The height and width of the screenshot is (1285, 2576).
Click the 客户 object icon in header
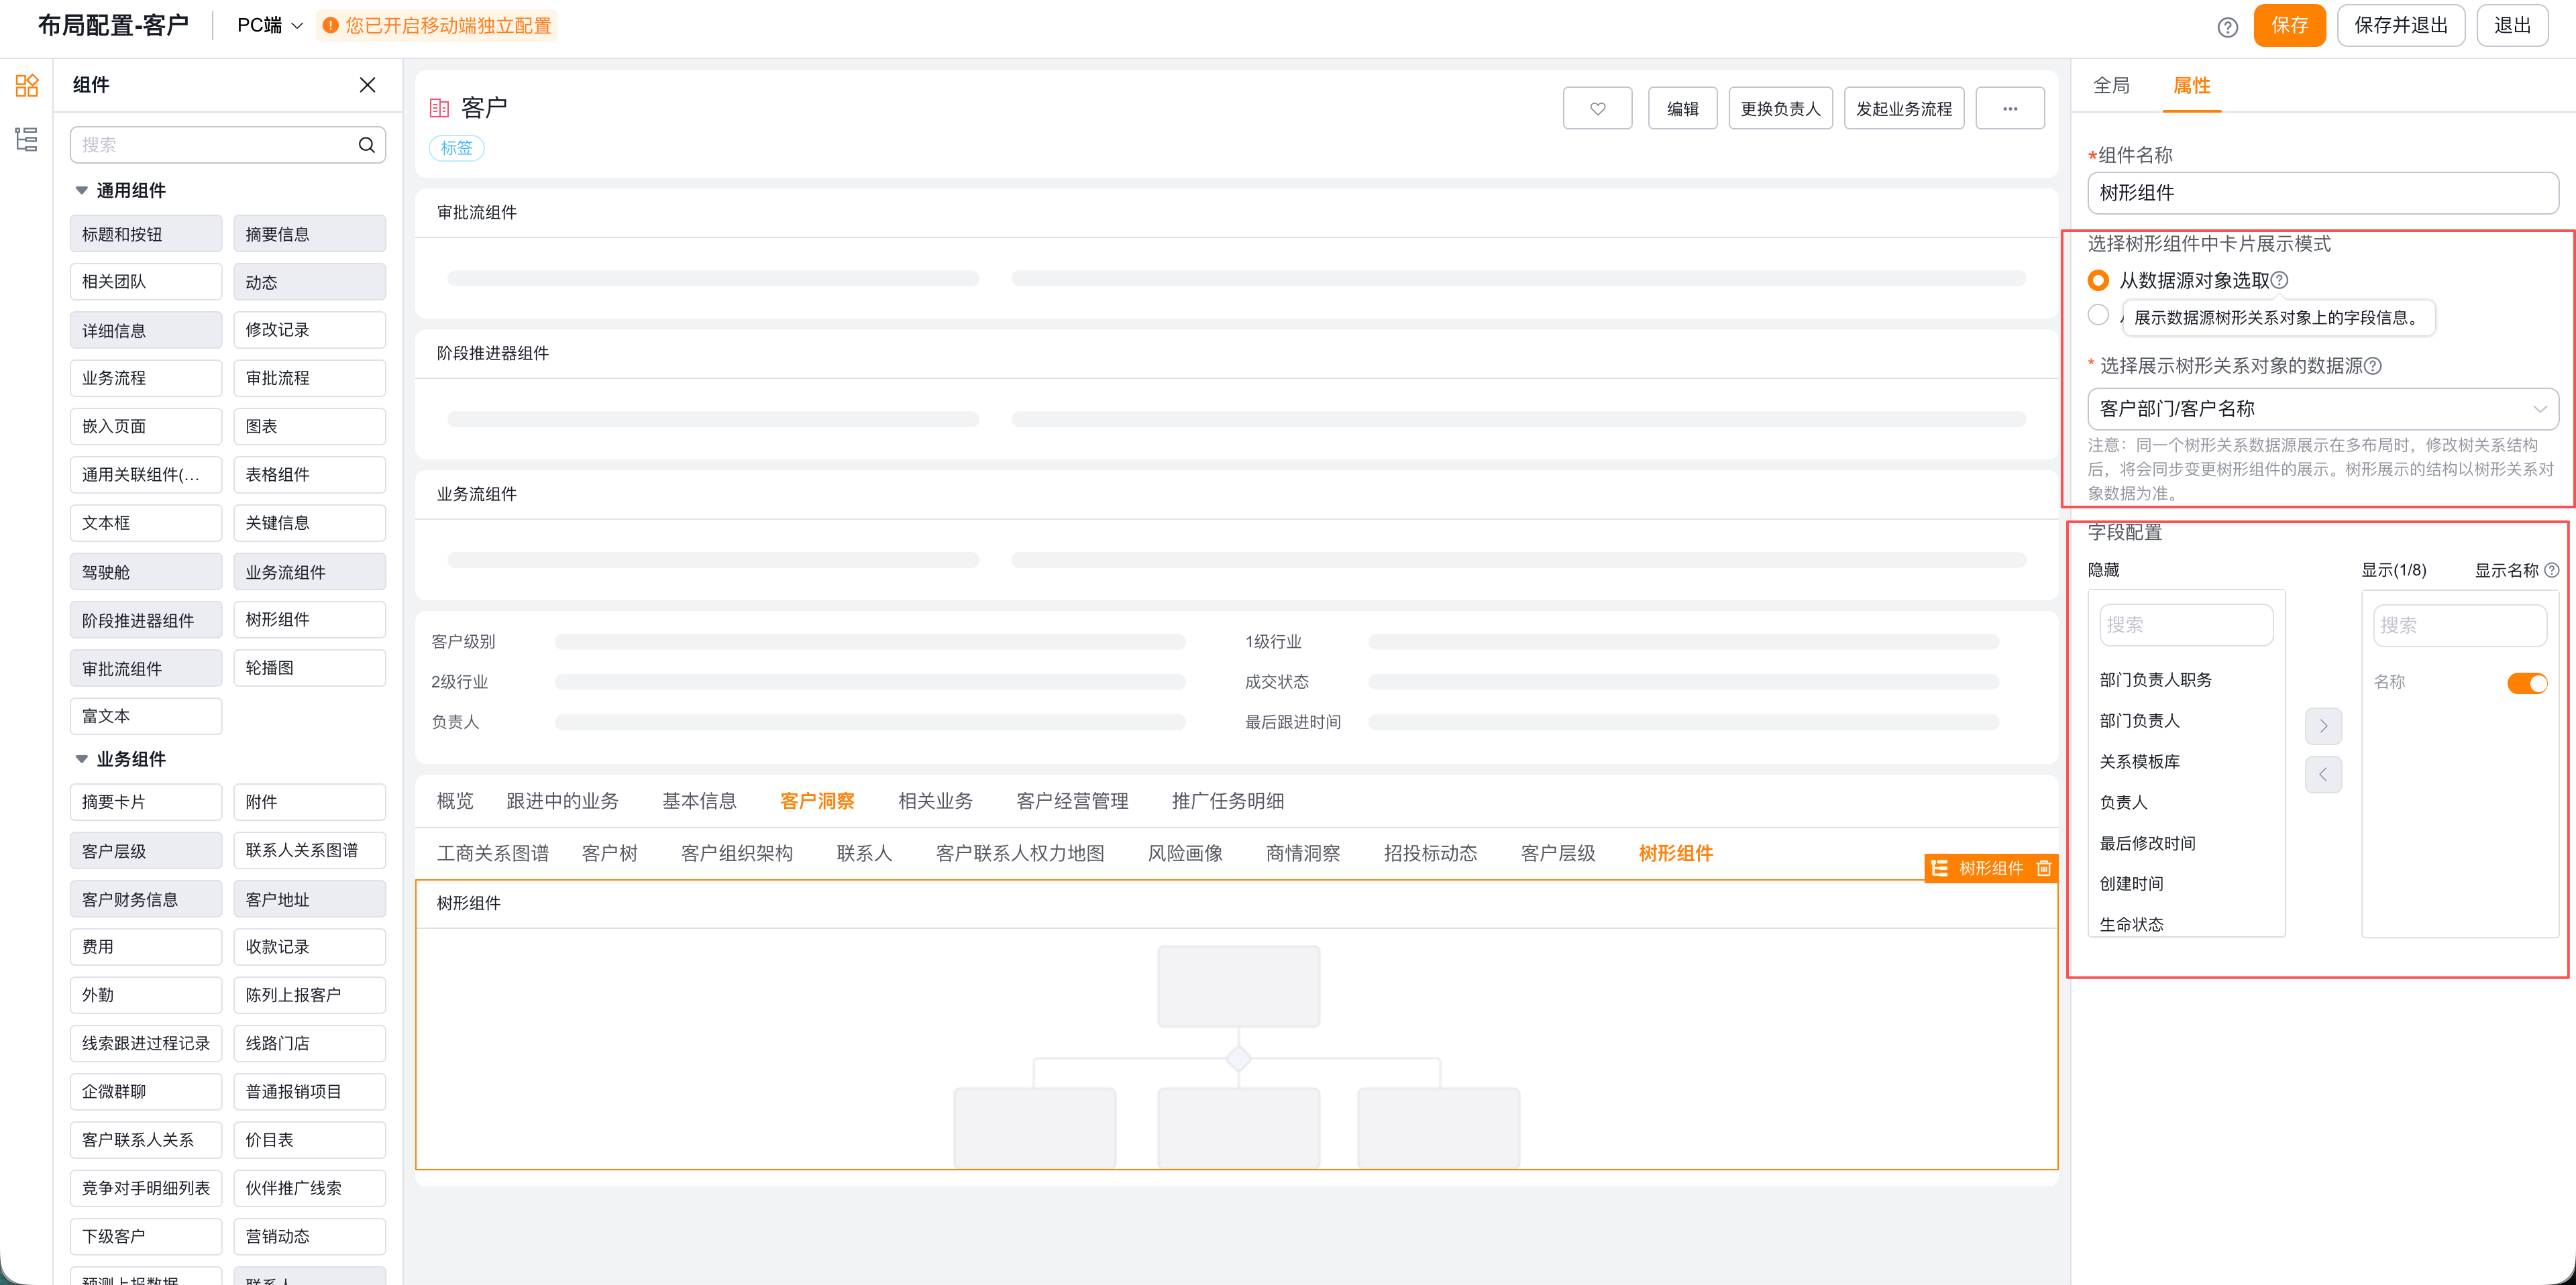click(439, 108)
